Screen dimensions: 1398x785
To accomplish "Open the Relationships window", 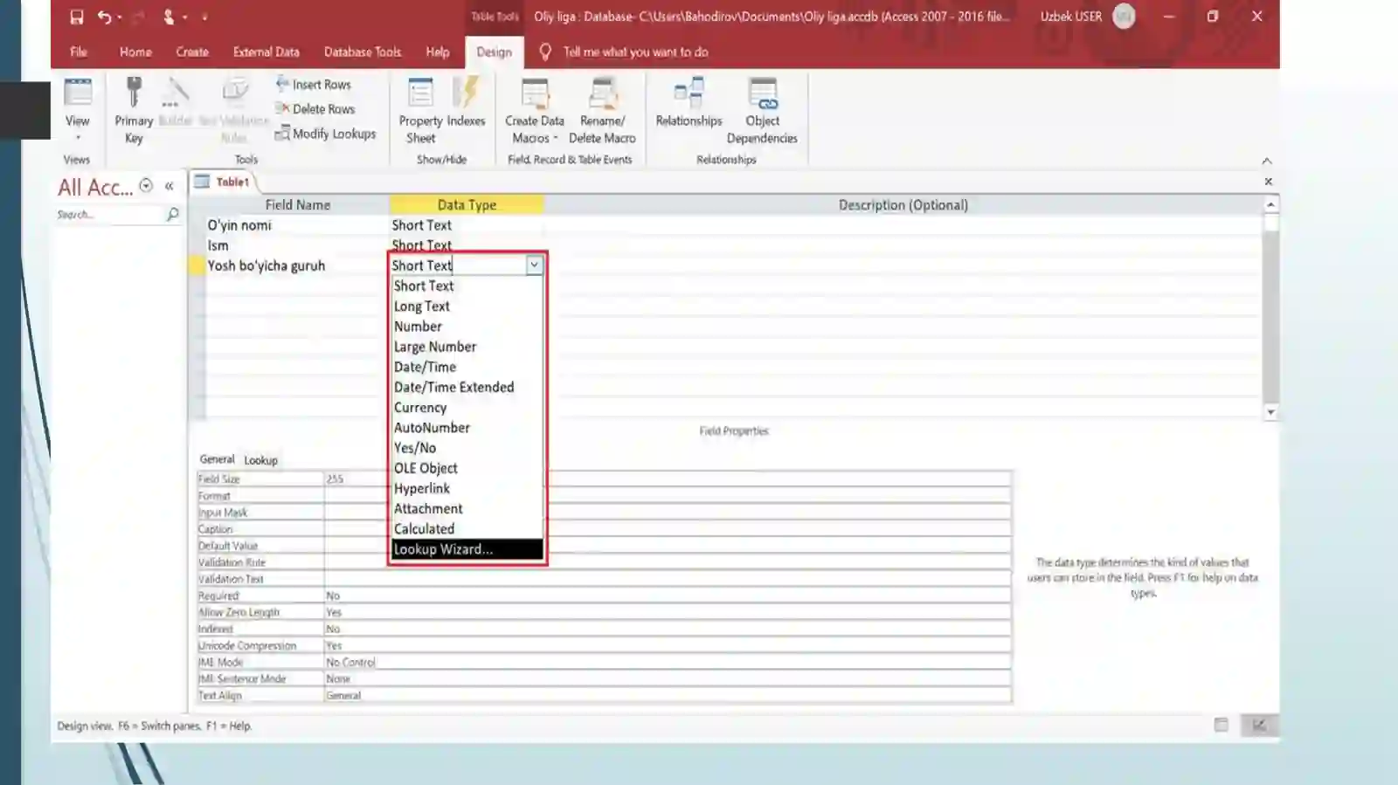I will coord(689,103).
